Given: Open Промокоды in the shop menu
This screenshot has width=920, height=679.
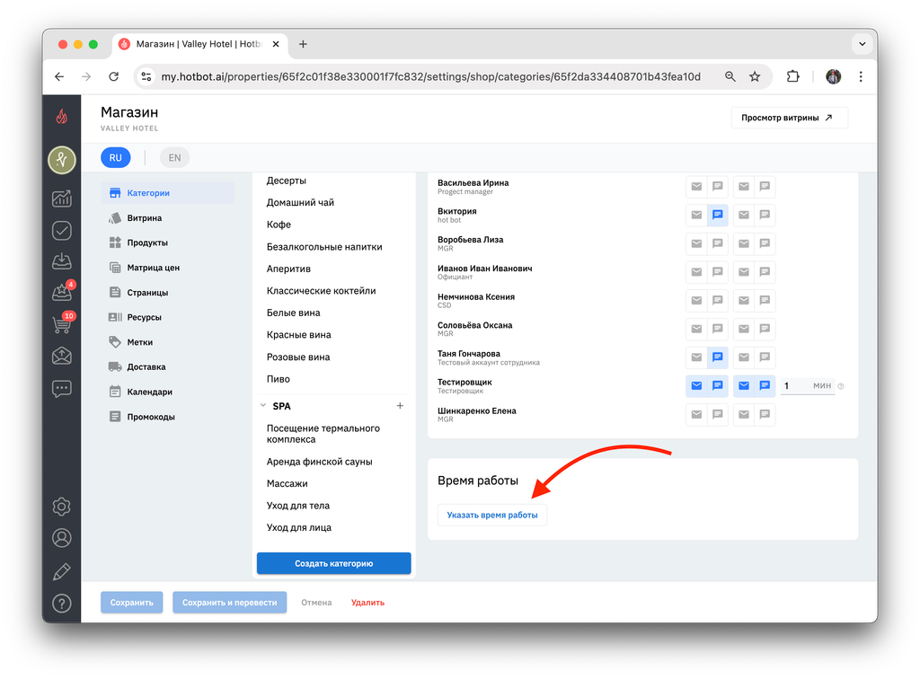Looking at the screenshot, I should click(x=167, y=417).
